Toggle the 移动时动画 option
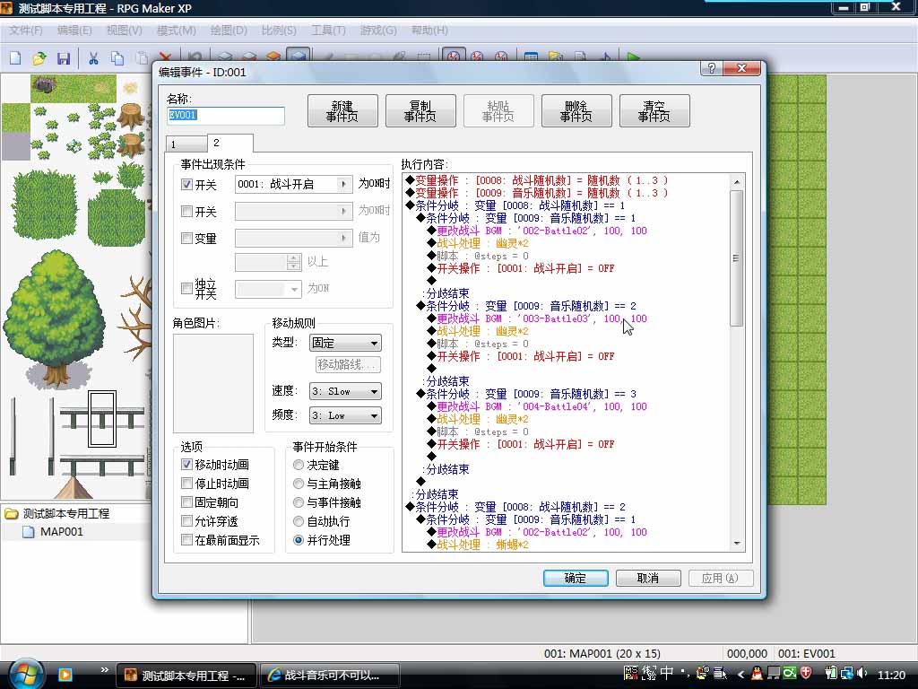The image size is (918, 689). click(x=186, y=465)
